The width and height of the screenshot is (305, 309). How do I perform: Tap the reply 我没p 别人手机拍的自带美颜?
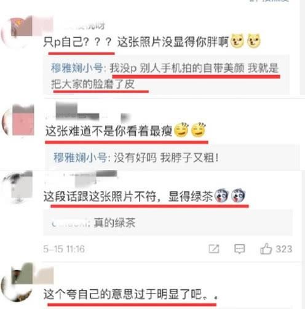pyautogui.click(x=165, y=76)
